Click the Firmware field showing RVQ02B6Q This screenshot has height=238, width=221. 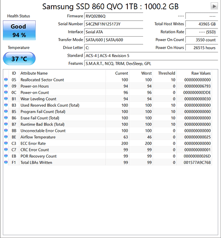pyautogui.click(x=114, y=16)
